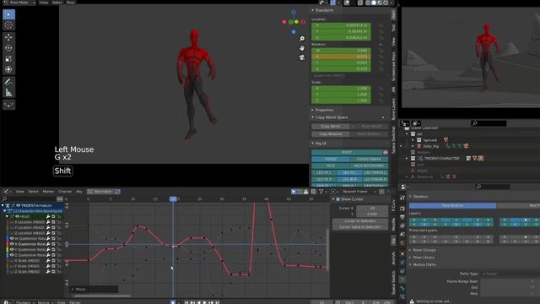This screenshot has width=540, height=304.
Task: Select the Annotate tool
Action: click(x=8, y=82)
